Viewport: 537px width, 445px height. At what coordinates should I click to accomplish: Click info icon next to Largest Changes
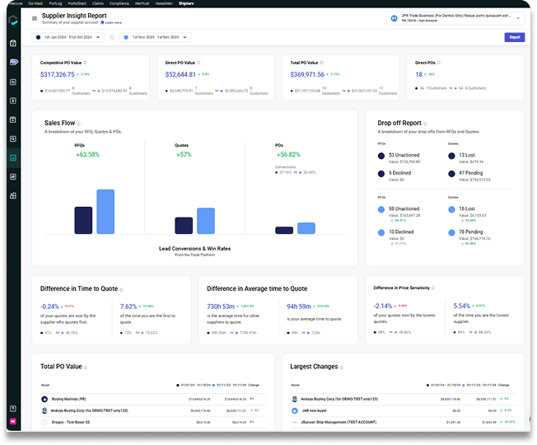click(x=342, y=368)
